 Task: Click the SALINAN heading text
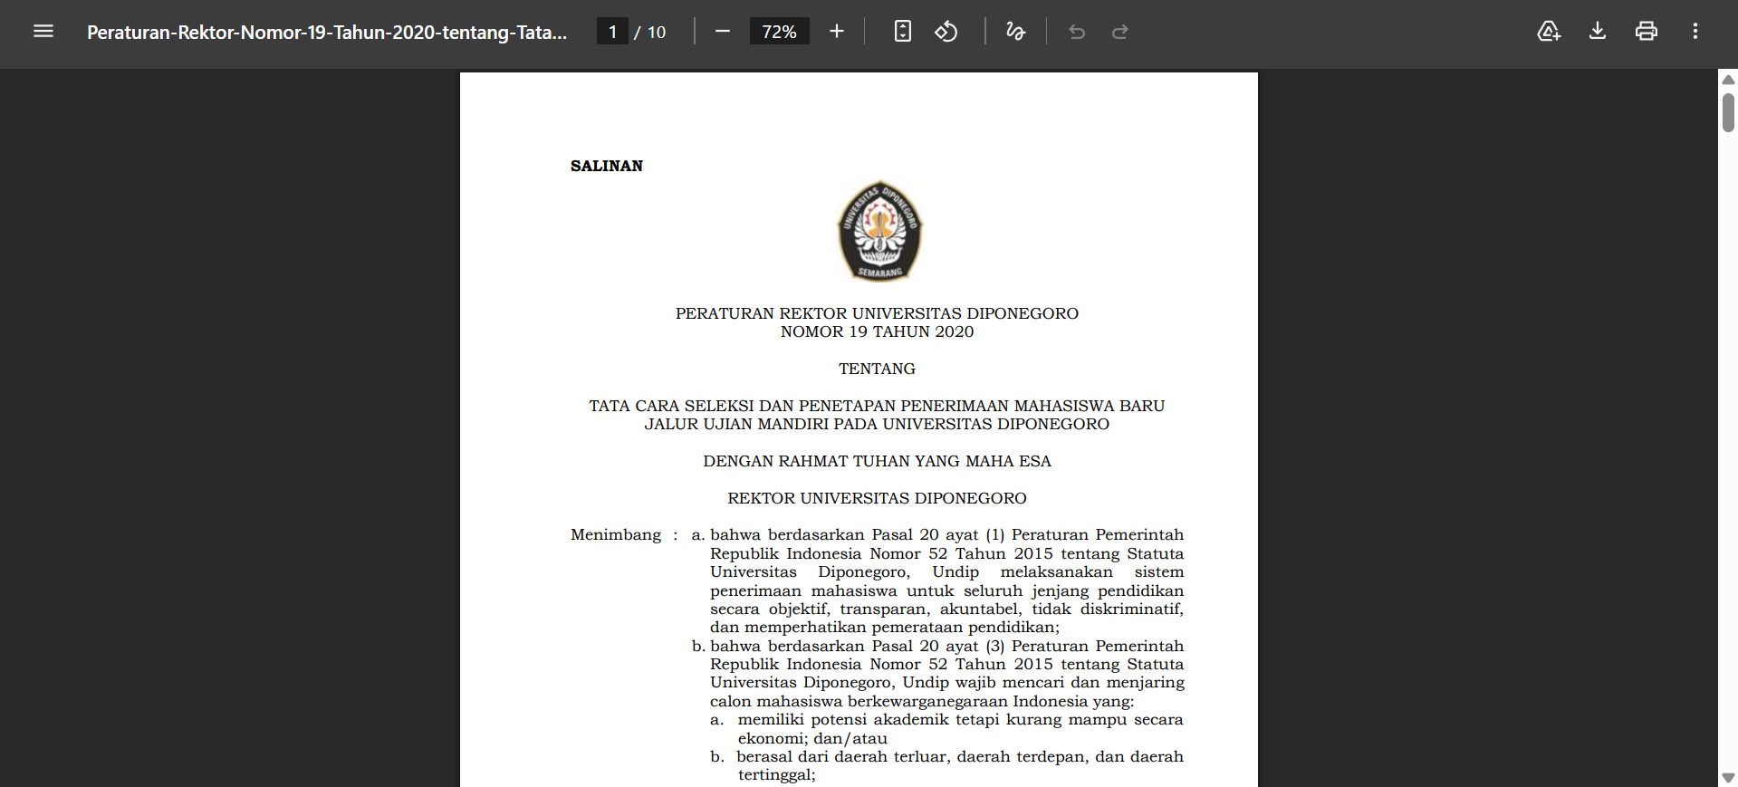[x=607, y=166]
